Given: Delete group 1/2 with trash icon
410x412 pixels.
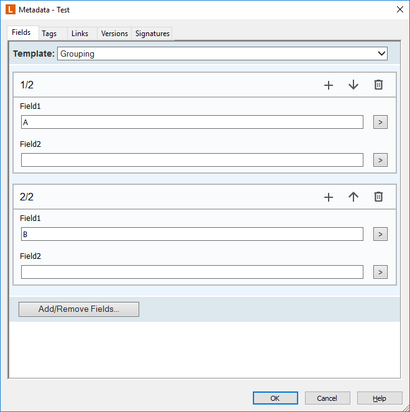Looking at the screenshot, I should pos(378,85).
